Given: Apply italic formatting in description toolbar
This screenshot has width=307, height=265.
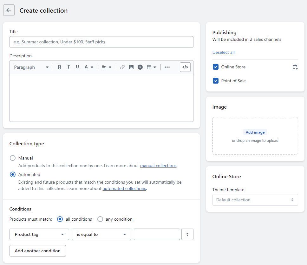Looking at the screenshot, I should click(x=68, y=67).
